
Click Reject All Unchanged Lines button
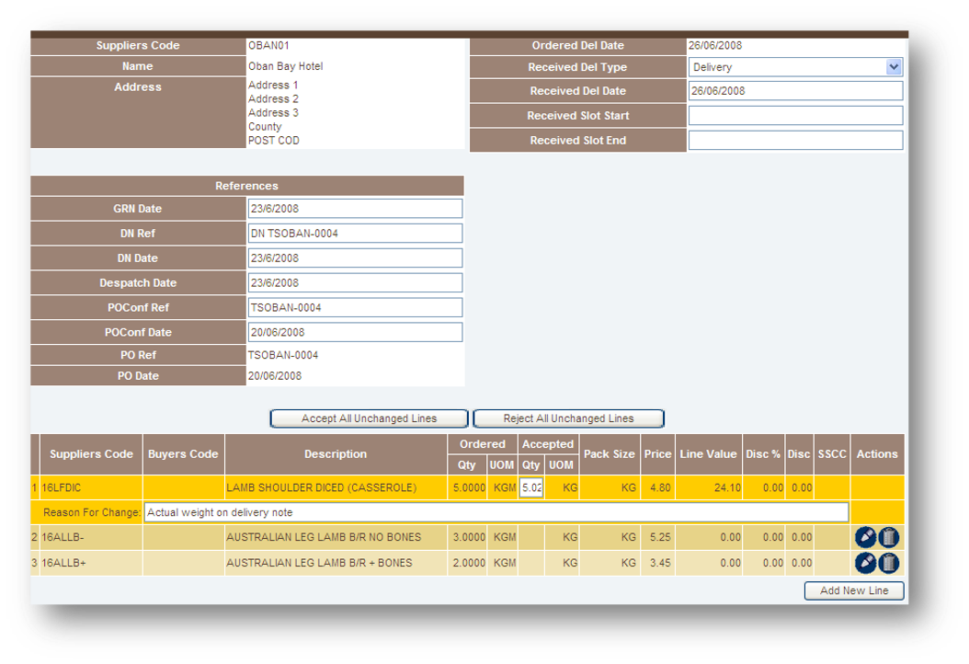[568, 418]
